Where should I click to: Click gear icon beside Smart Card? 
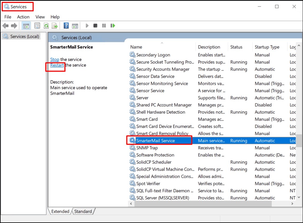[133, 119]
